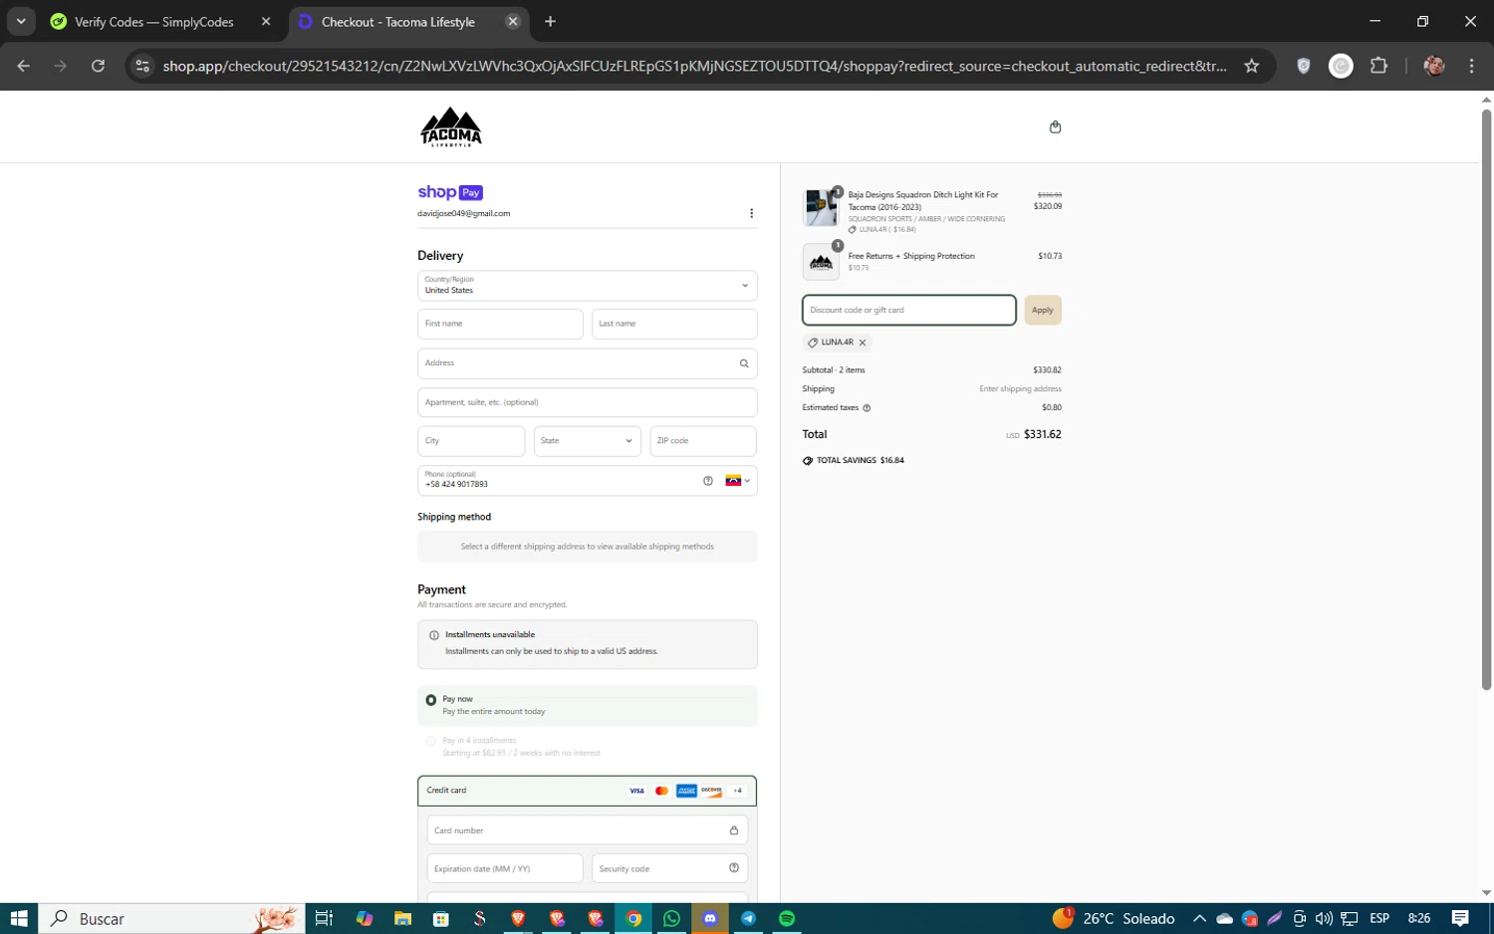Viewport: 1494px width, 934px height.
Task: Select the Pay in 4 installments option
Action: [431, 741]
